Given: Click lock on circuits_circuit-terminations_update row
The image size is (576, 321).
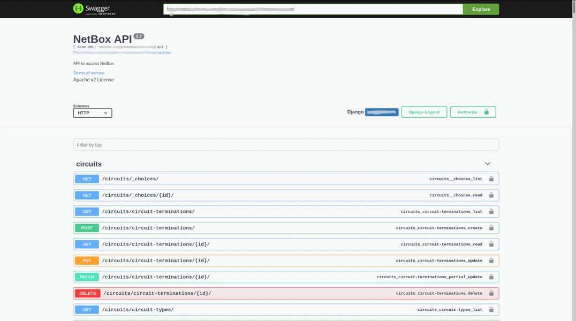Looking at the screenshot, I should [x=491, y=261].
